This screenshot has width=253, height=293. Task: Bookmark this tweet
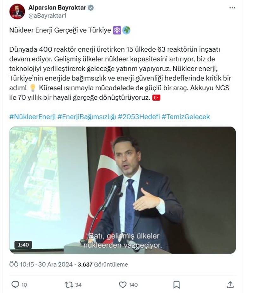176,284
